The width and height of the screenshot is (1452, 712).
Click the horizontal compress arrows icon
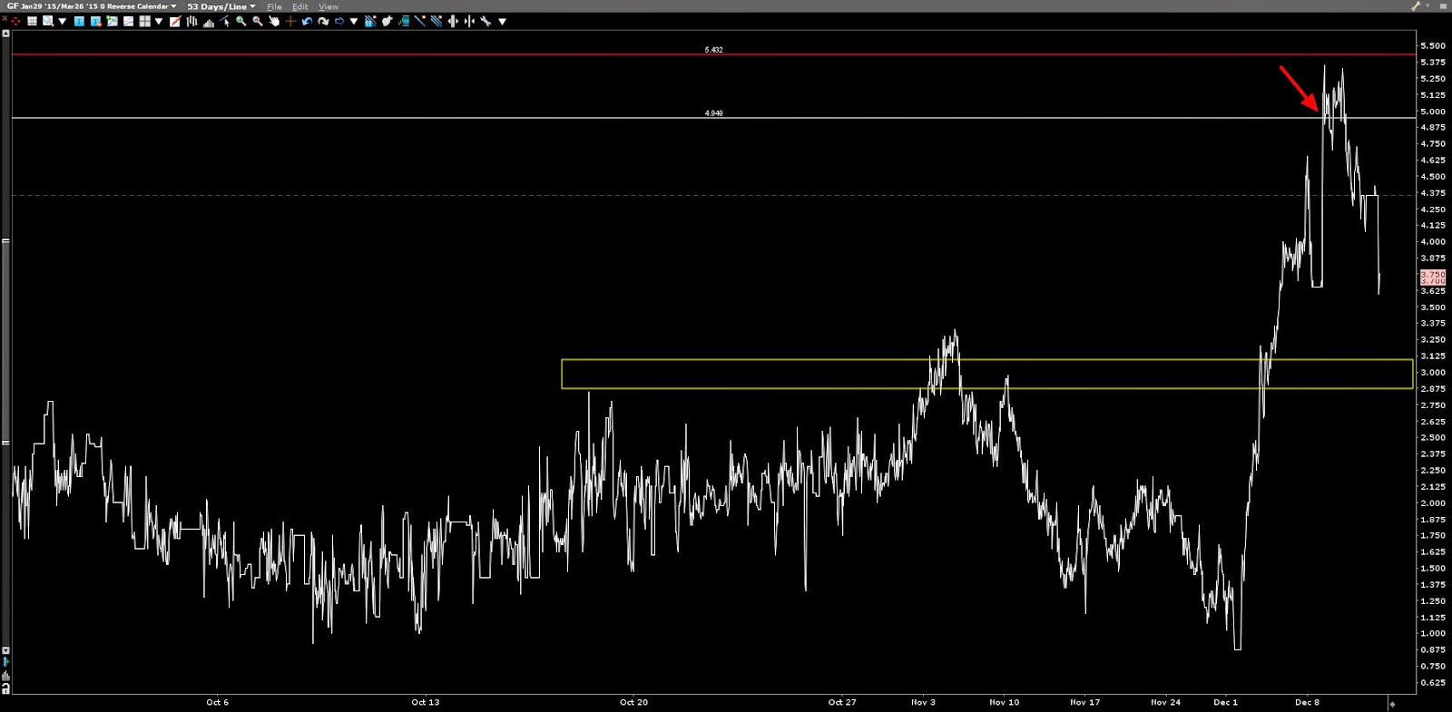pyautogui.click(x=469, y=21)
